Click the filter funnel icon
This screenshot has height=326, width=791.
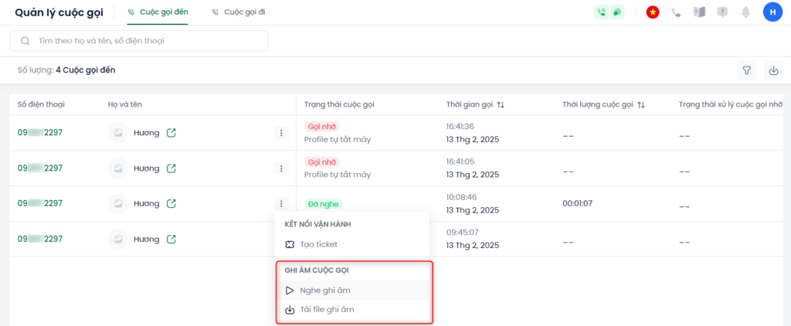click(747, 71)
